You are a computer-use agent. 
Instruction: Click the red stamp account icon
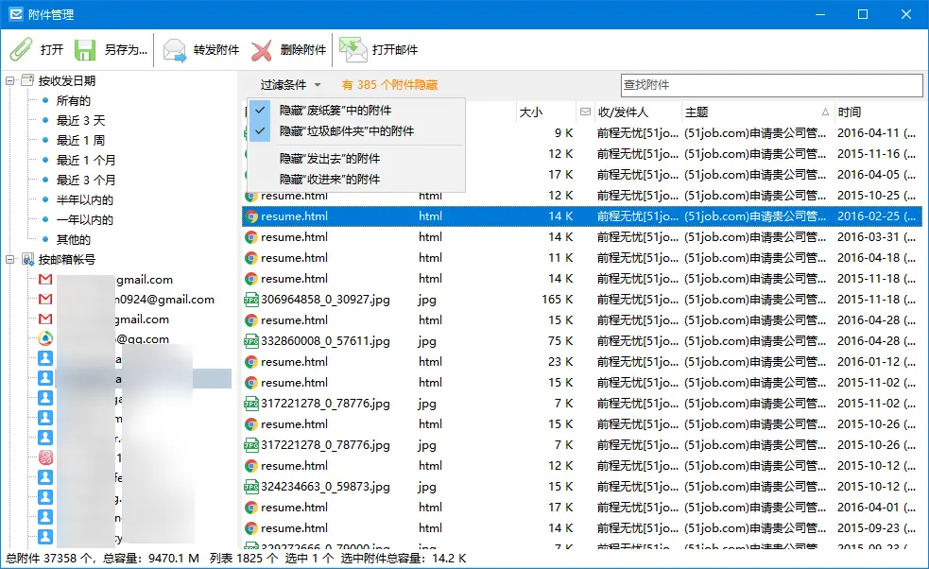click(x=45, y=457)
